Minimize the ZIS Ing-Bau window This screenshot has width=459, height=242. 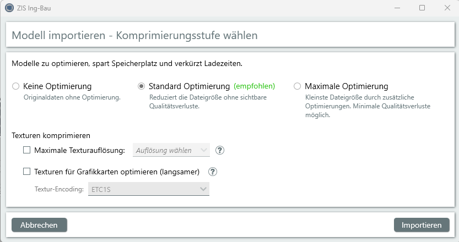coord(397,8)
